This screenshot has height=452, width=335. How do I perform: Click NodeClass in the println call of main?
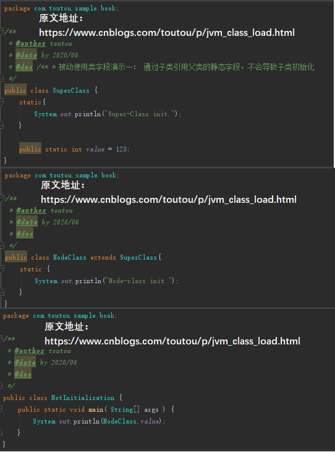click(119, 422)
